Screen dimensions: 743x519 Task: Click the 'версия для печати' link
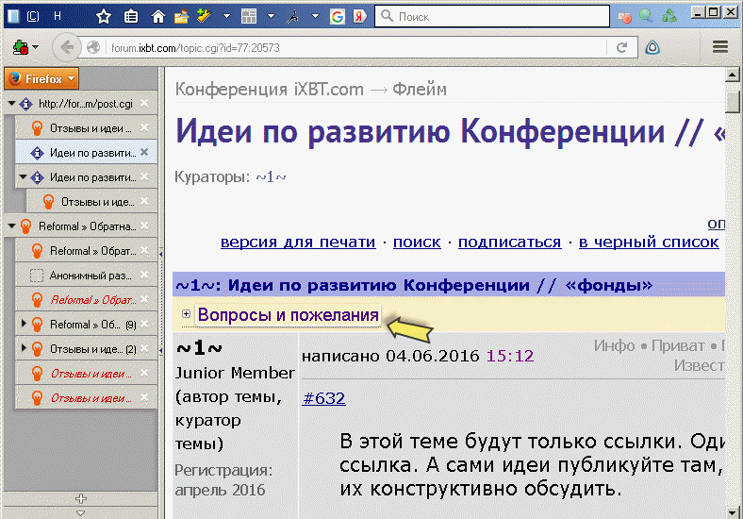point(297,243)
